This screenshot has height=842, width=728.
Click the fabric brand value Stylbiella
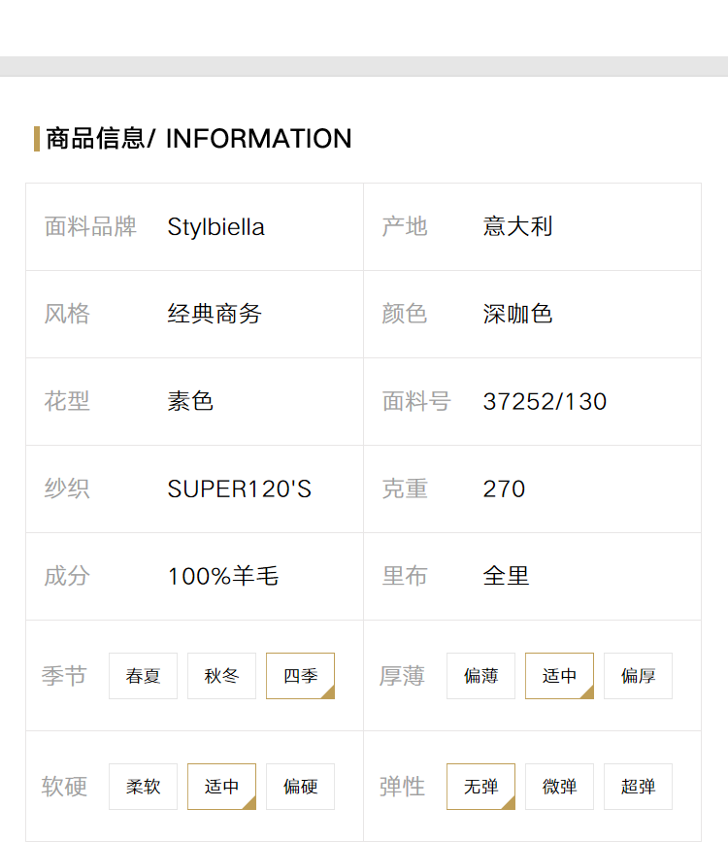point(215,226)
